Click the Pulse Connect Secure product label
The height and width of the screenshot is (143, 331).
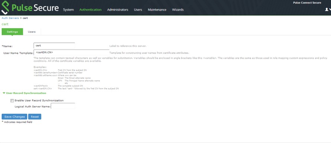[x=307, y=3]
